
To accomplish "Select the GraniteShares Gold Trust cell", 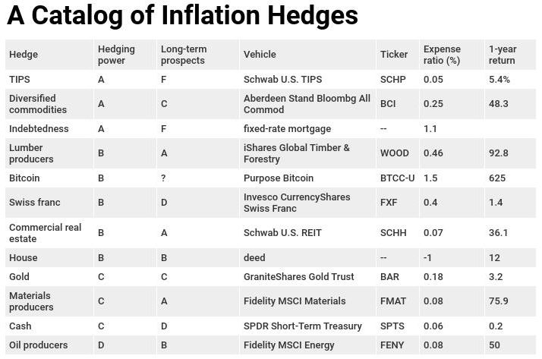I will pos(299,277).
